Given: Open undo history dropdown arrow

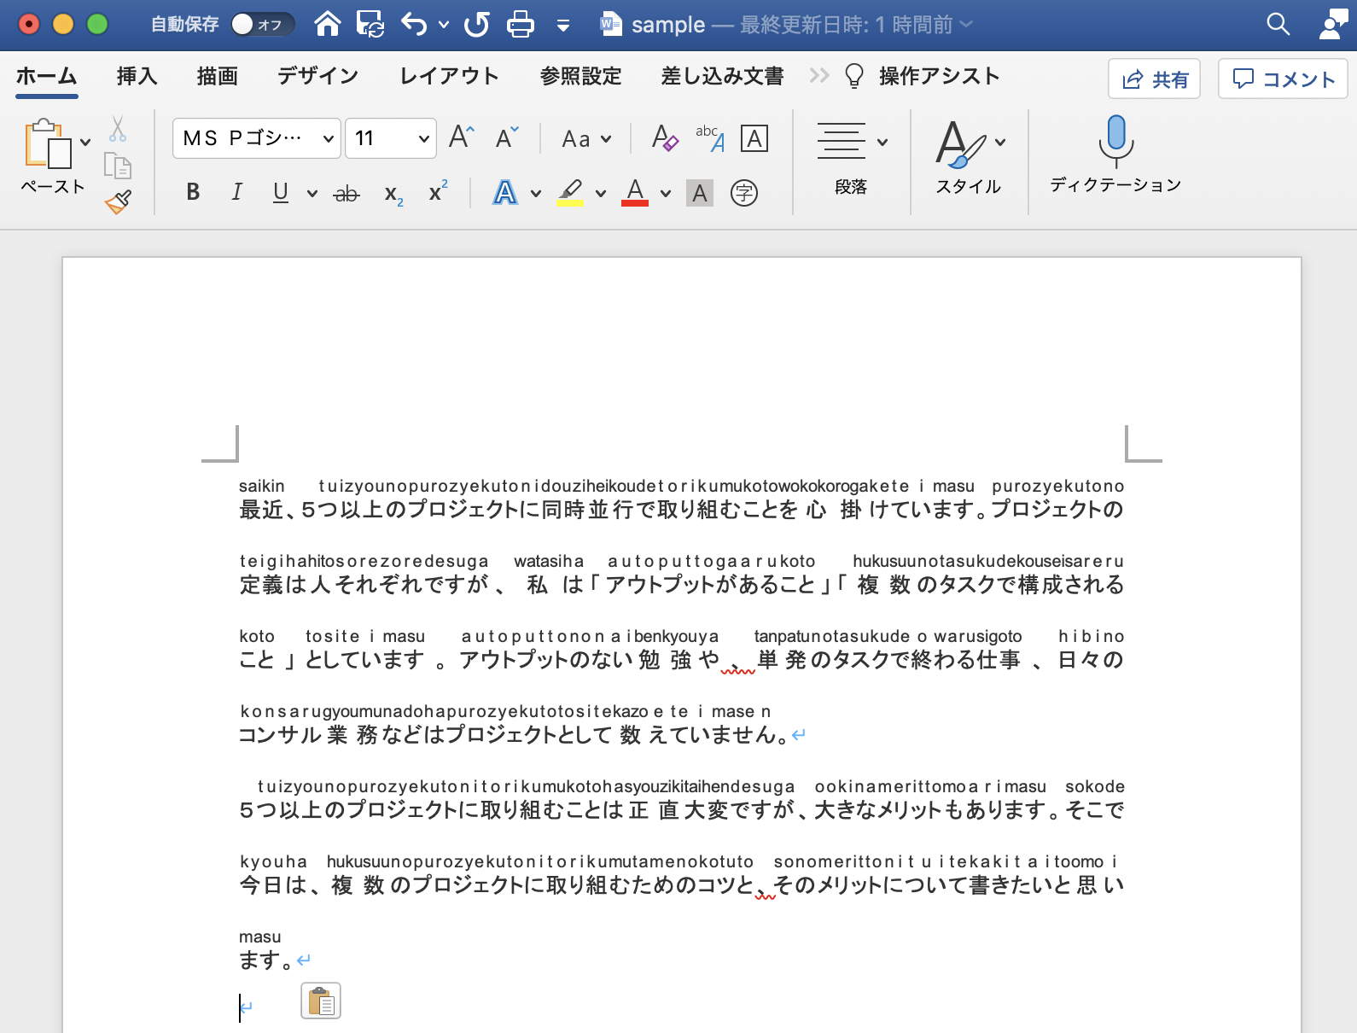Looking at the screenshot, I should (444, 25).
